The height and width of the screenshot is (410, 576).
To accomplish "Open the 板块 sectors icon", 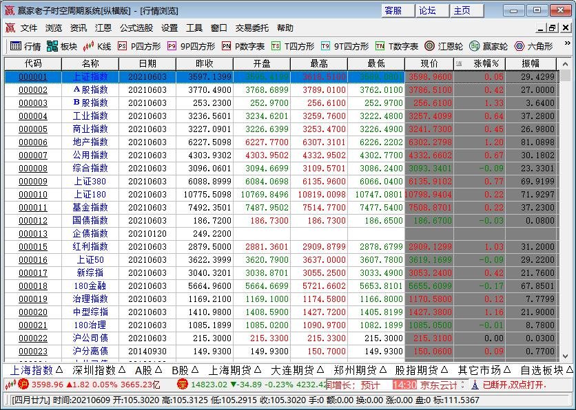I will (x=62, y=47).
